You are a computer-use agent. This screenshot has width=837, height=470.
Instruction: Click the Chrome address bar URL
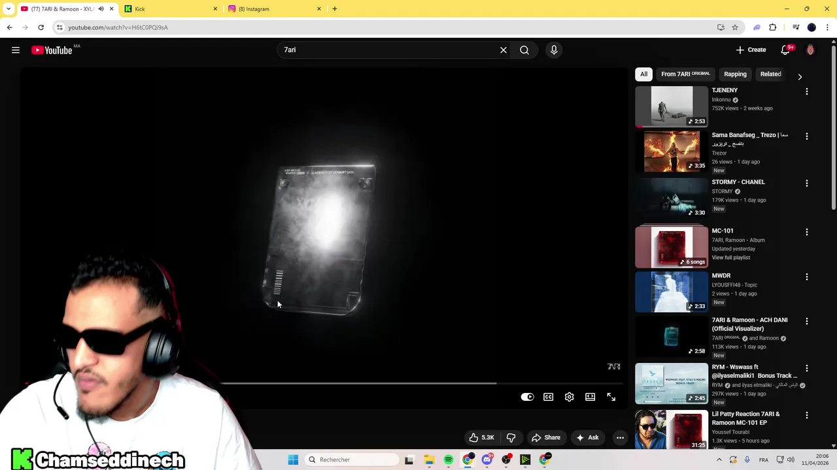118,27
